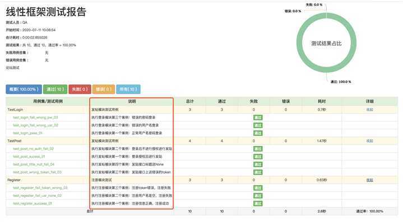This screenshot has width=403, height=222.
Task: Click the 用例集/测试用例 column header
Action: [48, 101]
